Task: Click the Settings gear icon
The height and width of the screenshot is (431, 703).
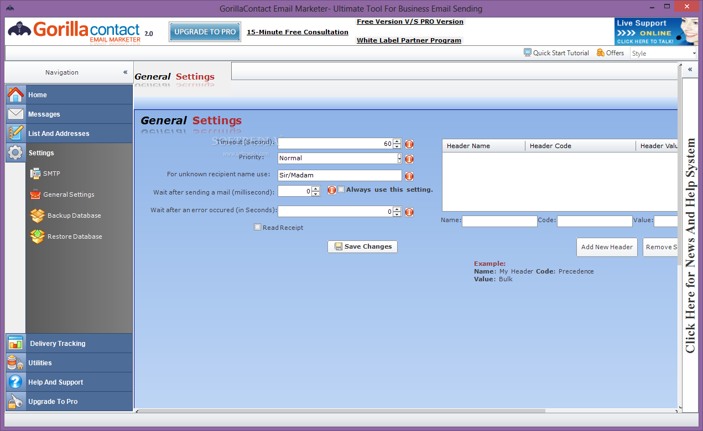Action: (x=15, y=153)
